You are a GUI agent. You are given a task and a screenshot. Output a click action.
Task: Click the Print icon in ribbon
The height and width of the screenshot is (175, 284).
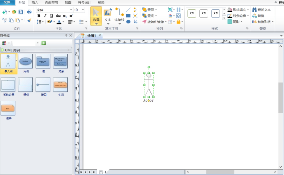coord(29,12)
